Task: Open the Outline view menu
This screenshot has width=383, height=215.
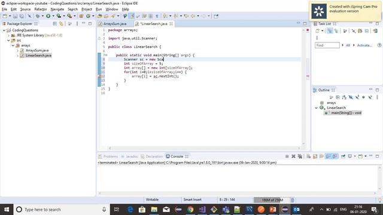Action: (x=377, y=97)
